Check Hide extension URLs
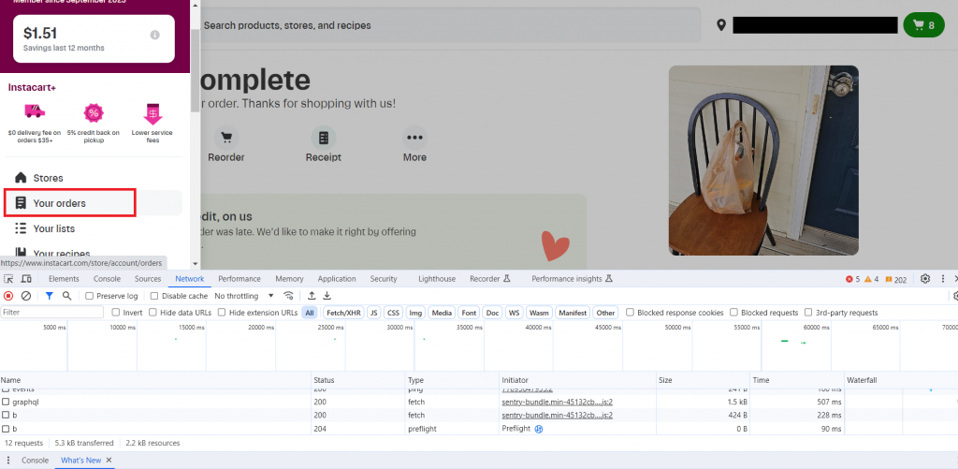The height and width of the screenshot is (469, 958). tap(223, 313)
